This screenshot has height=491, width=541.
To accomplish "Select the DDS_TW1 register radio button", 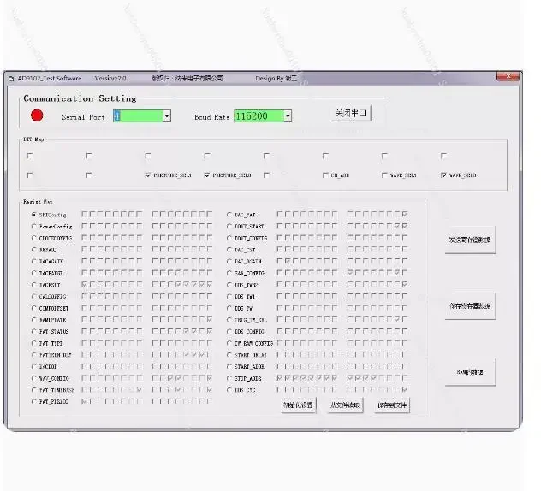I will 229,297.
